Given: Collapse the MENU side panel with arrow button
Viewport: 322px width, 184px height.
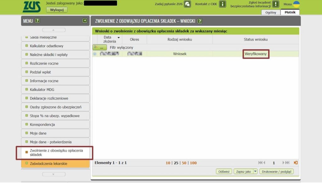Looking at the screenshot, I should (85, 21).
